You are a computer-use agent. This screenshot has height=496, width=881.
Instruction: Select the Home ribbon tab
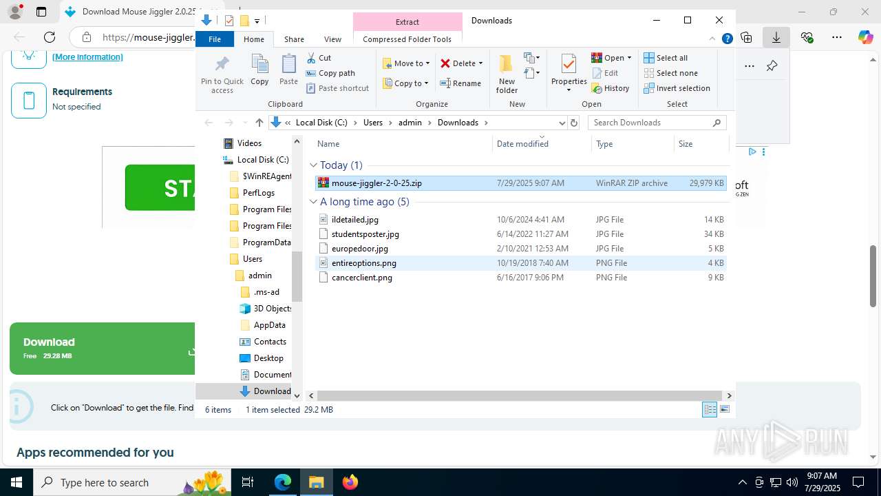[x=254, y=39]
